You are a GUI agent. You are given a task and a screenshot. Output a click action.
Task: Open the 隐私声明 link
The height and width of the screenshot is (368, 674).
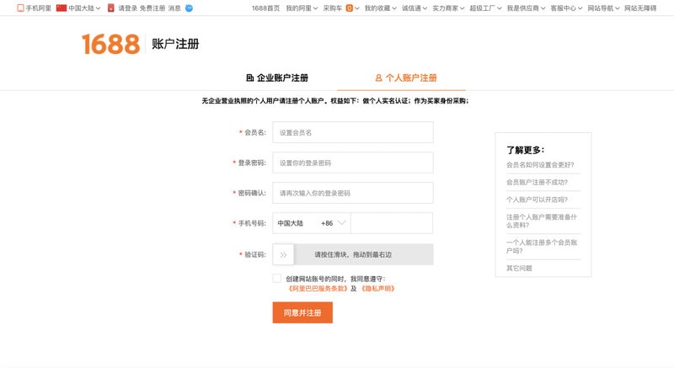click(x=377, y=288)
